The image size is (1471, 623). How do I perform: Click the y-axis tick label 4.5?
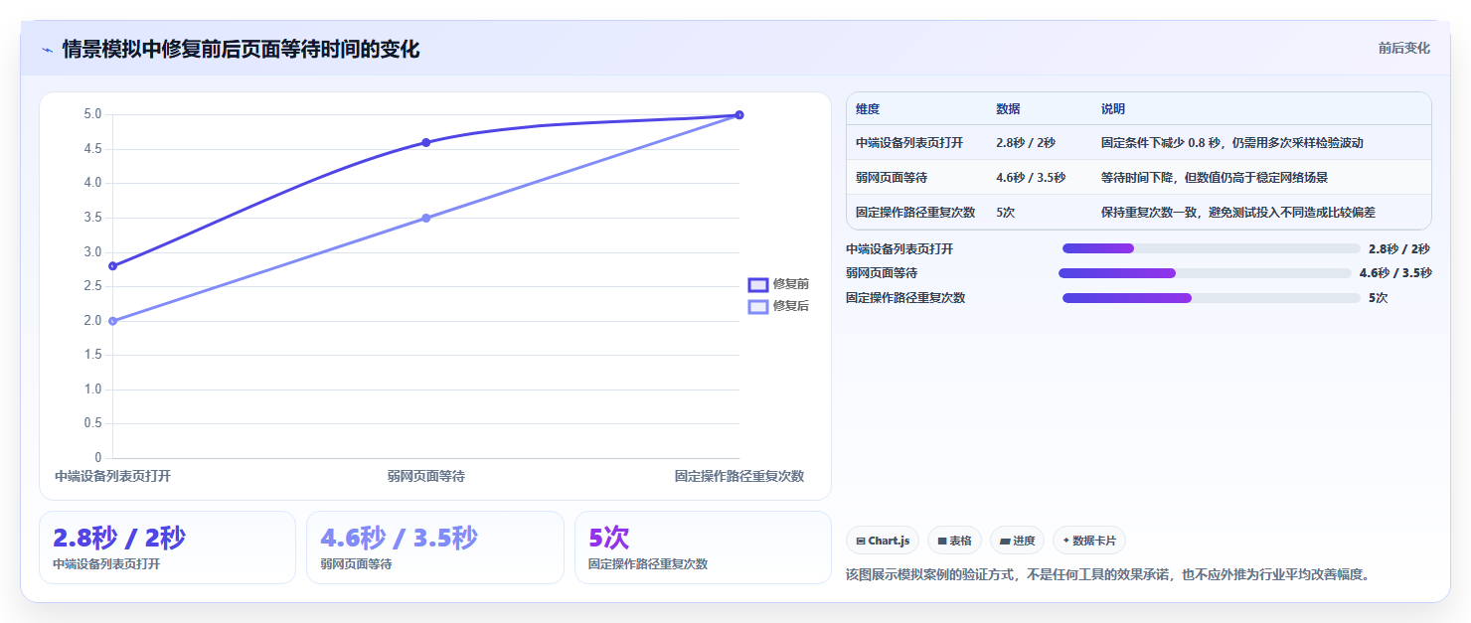(x=92, y=149)
